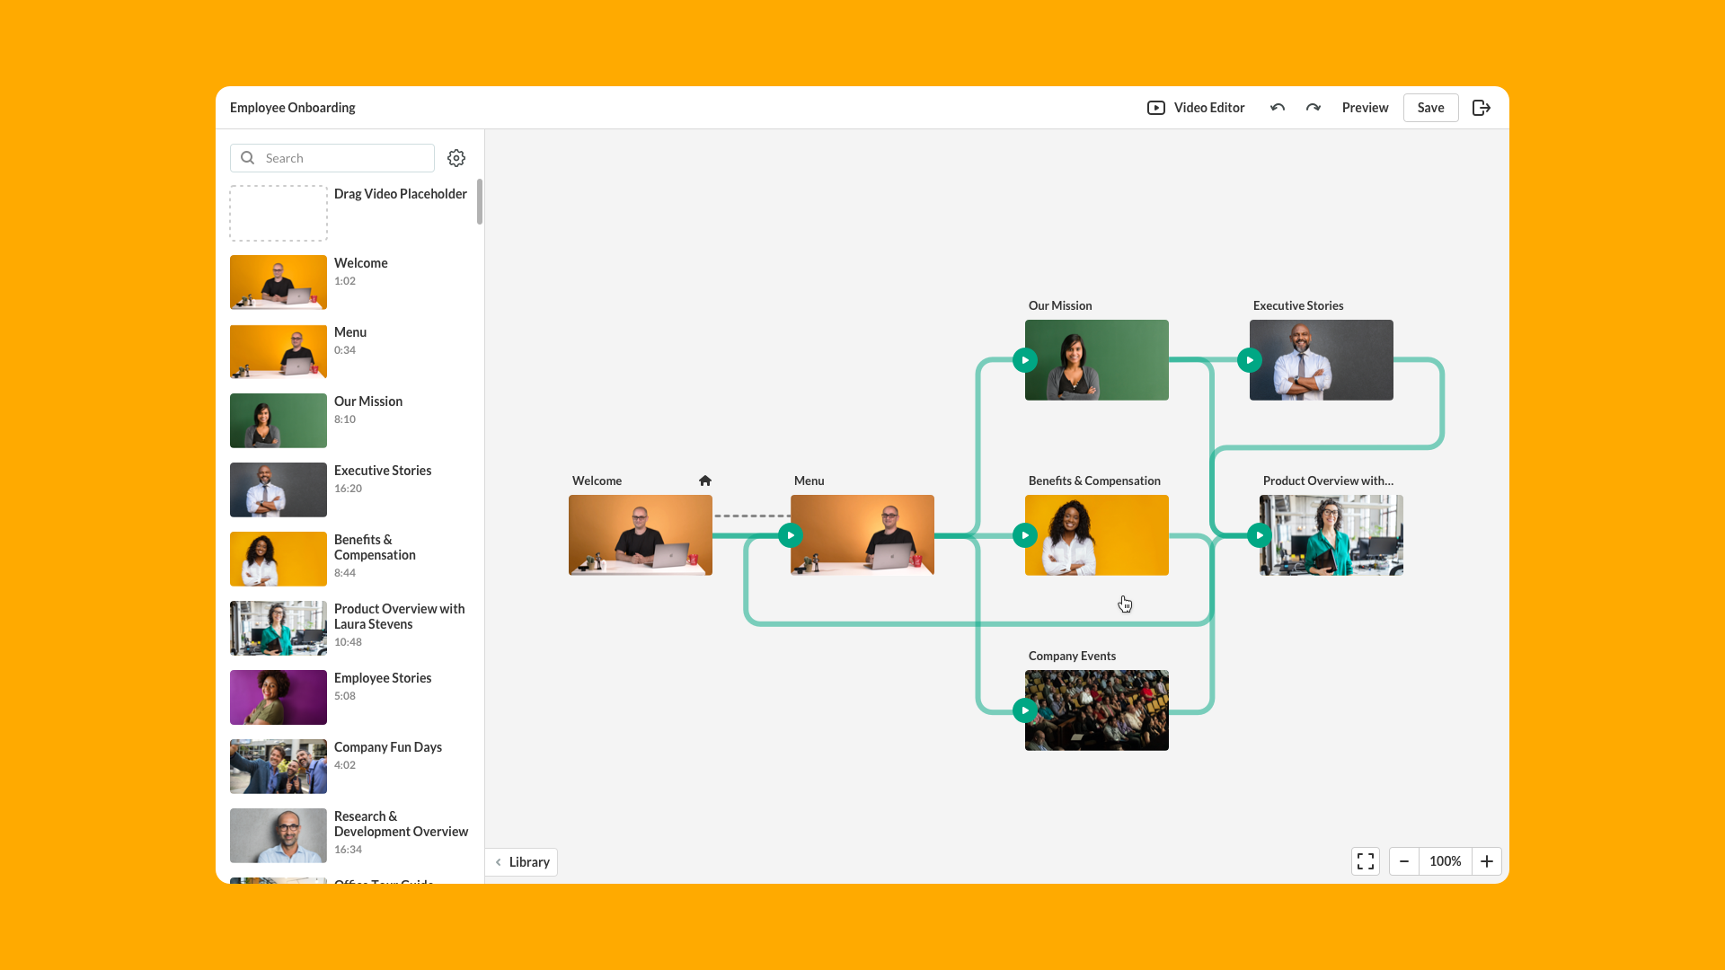Collapse the Library panel chevron
This screenshot has height=970, width=1725.
point(499,862)
